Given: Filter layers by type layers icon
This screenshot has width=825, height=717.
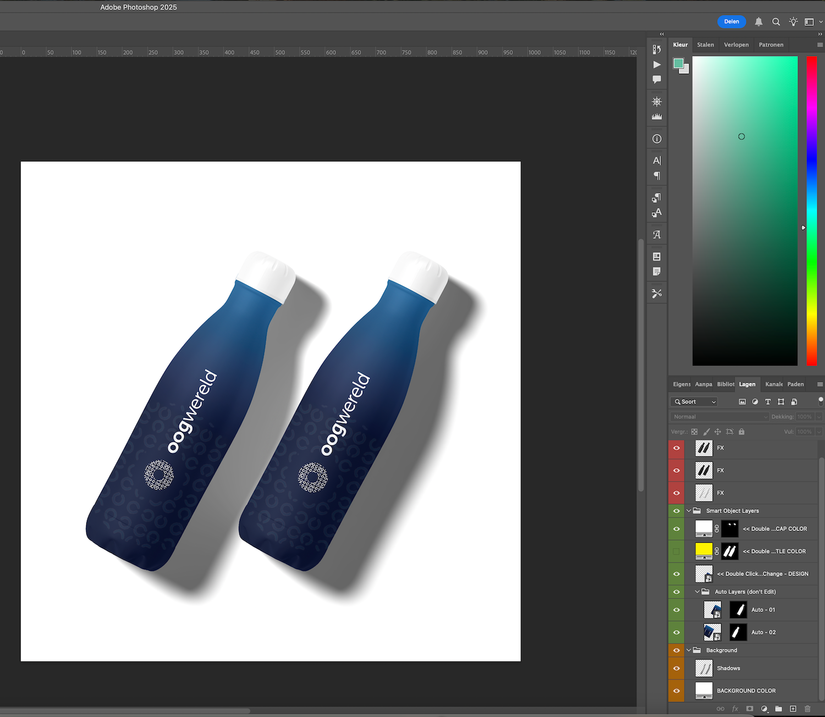Looking at the screenshot, I should coord(768,402).
